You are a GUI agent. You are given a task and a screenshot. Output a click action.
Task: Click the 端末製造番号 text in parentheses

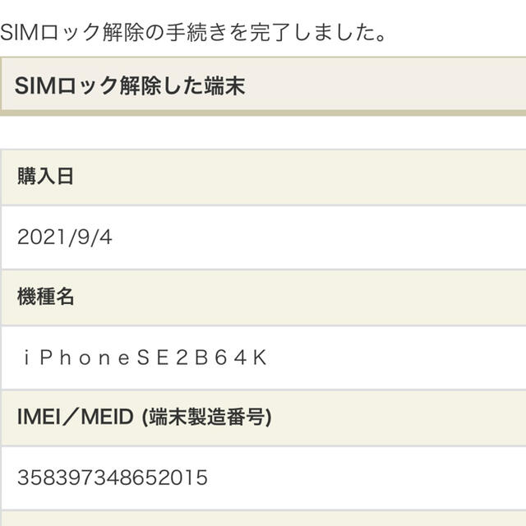click(206, 418)
